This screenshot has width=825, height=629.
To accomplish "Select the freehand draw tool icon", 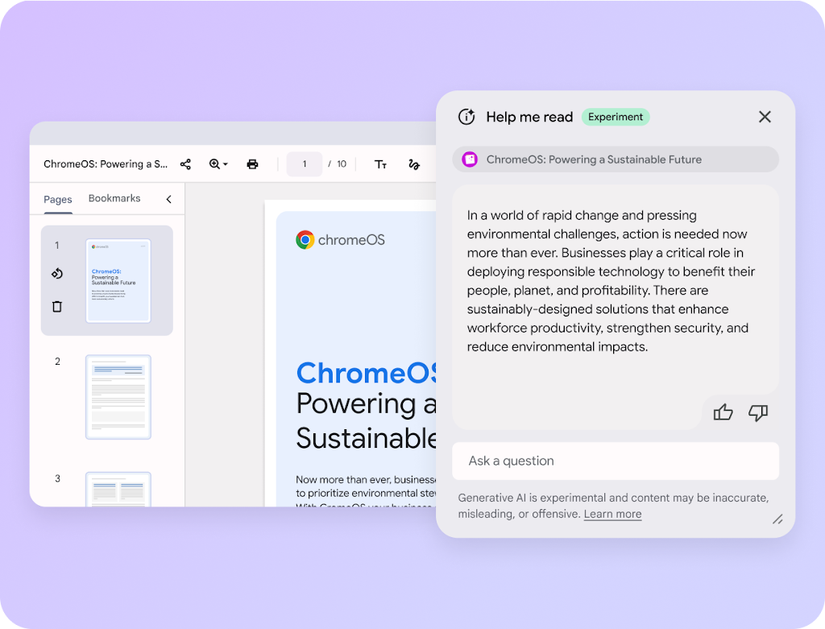I will click(x=414, y=164).
